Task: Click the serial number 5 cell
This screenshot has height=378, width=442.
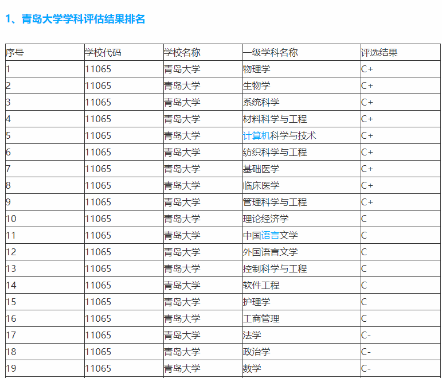Action: 45,136
